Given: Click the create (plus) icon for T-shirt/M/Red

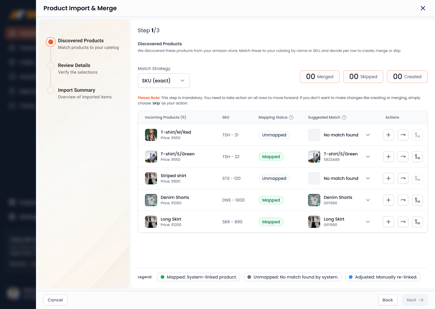Looking at the screenshot, I should click(x=388, y=135).
